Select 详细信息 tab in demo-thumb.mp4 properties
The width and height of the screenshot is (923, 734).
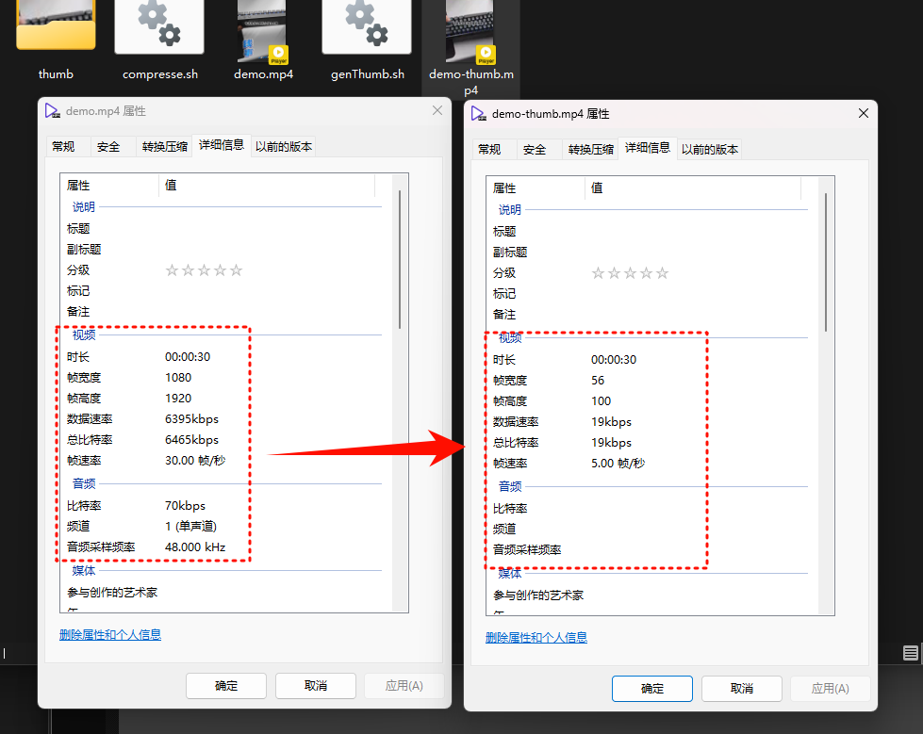648,148
